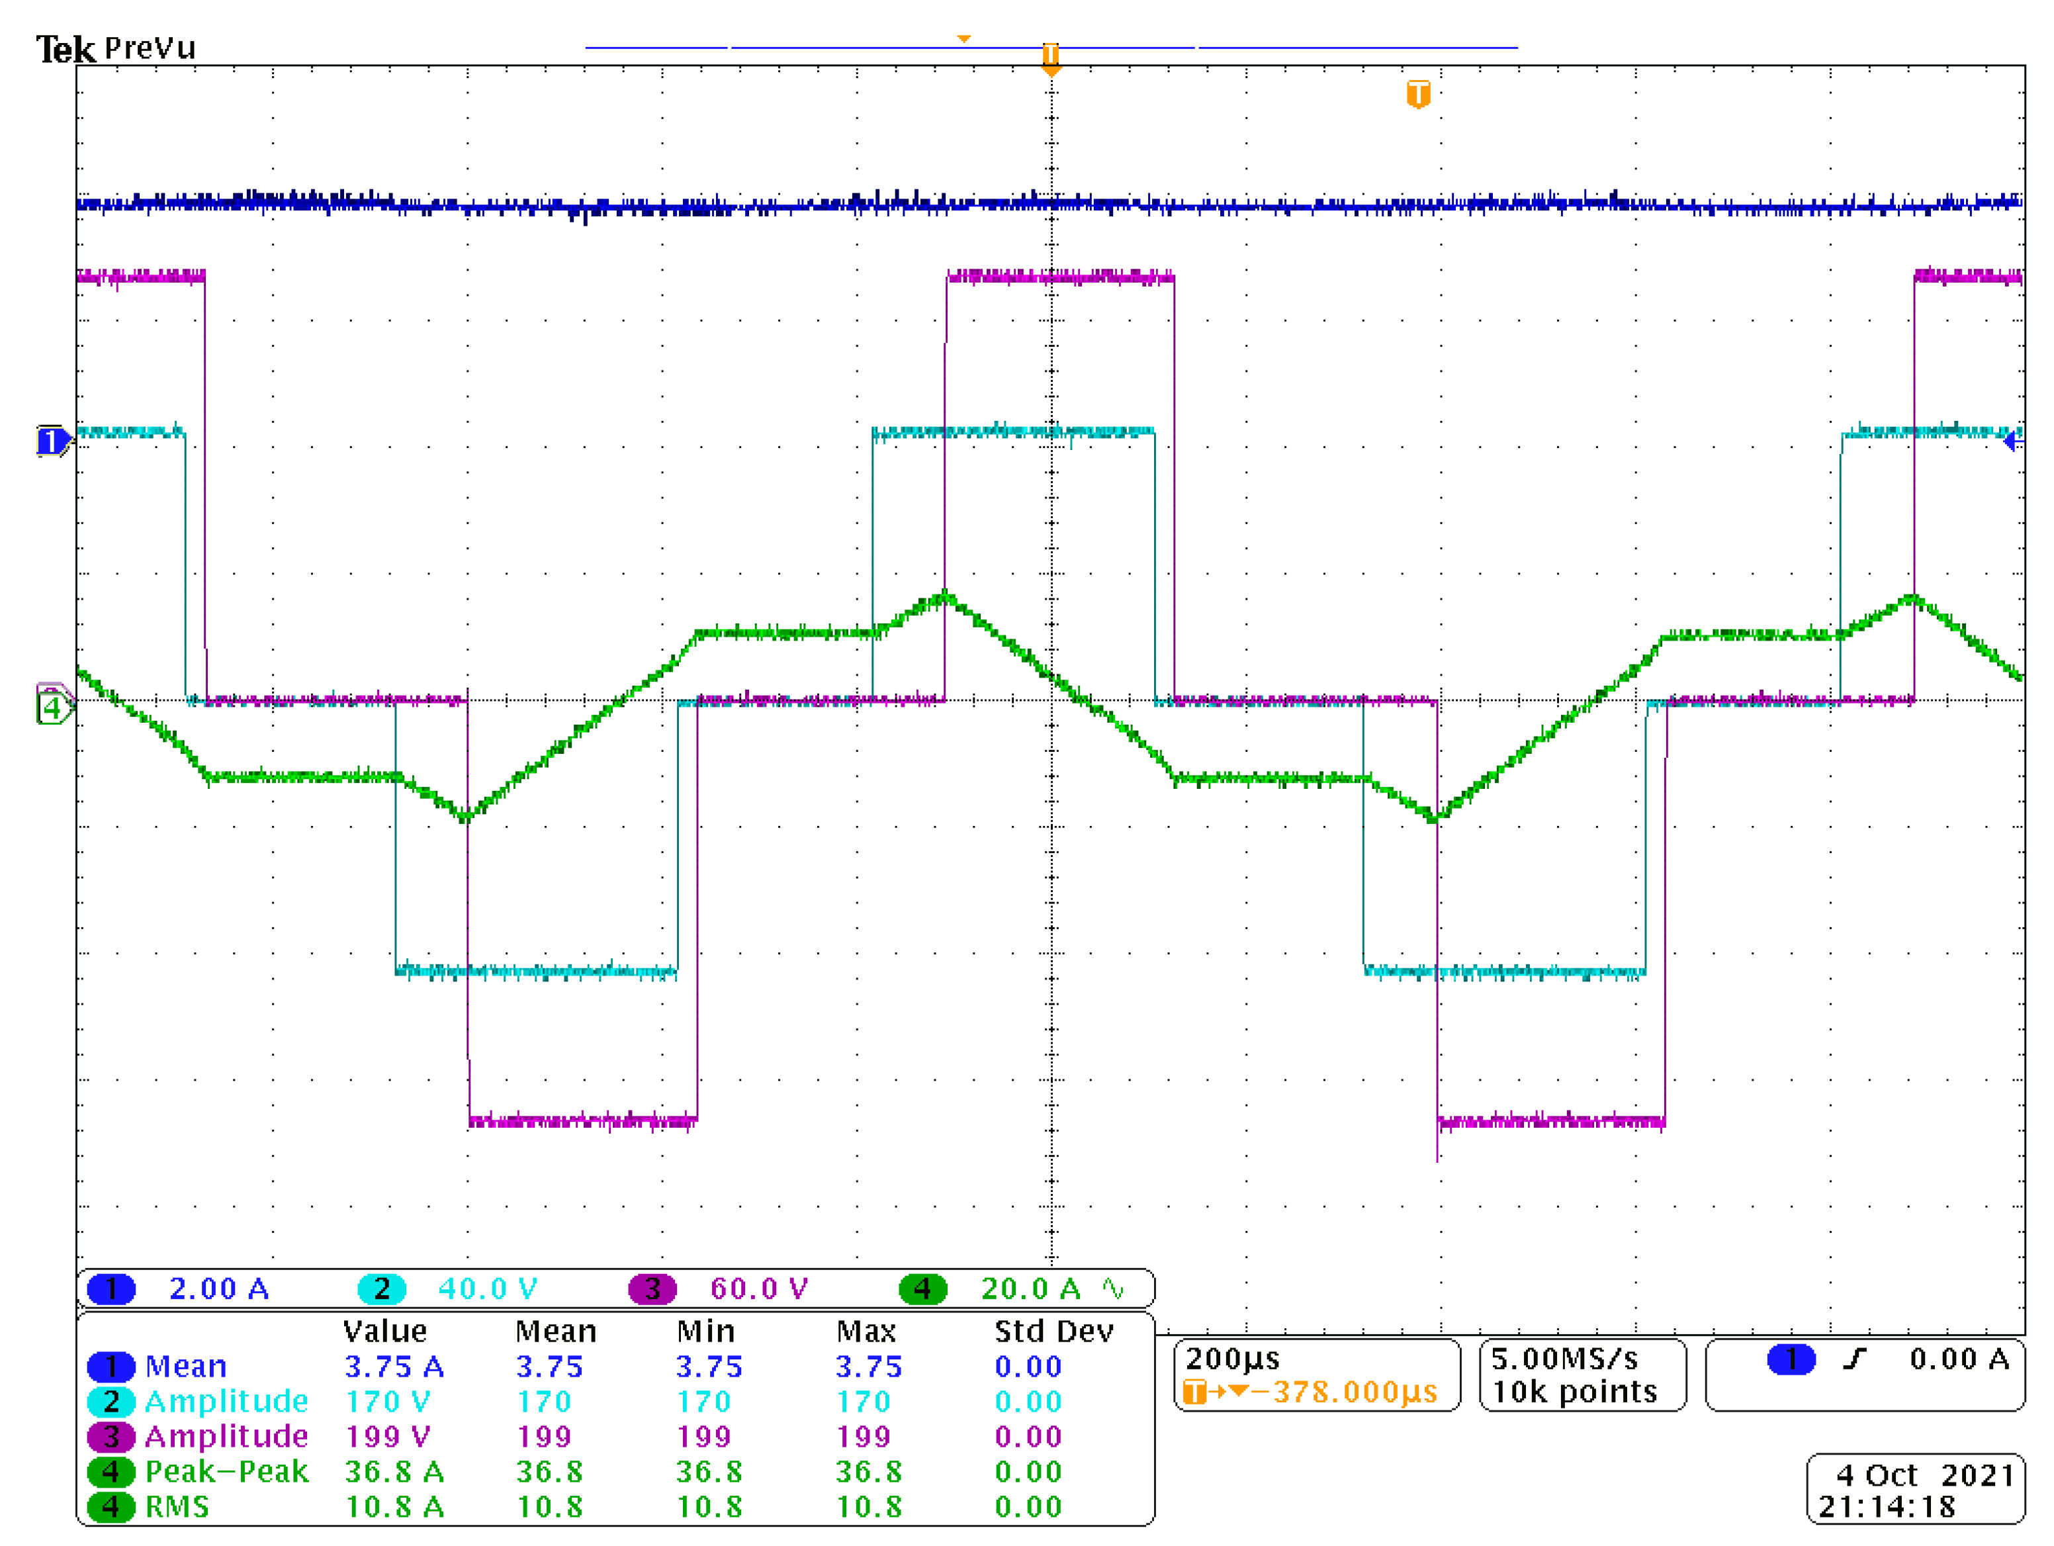Click the cyan channel 2 scale badge
This screenshot has width=2054, height=1546.
pyautogui.click(x=382, y=1289)
